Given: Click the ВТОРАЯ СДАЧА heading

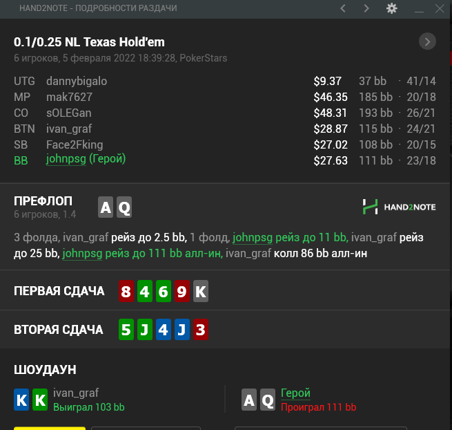Looking at the screenshot, I should click(59, 330).
